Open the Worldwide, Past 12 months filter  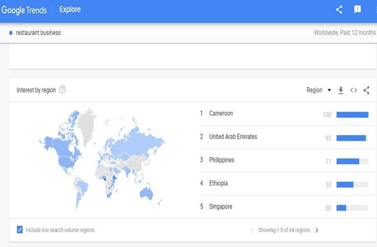tap(344, 33)
